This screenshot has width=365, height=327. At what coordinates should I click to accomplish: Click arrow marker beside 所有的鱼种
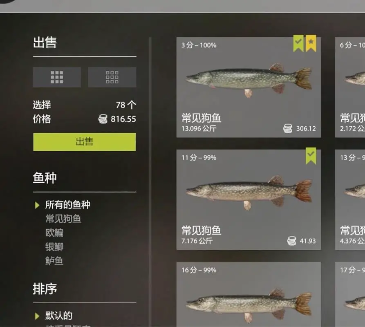click(37, 205)
